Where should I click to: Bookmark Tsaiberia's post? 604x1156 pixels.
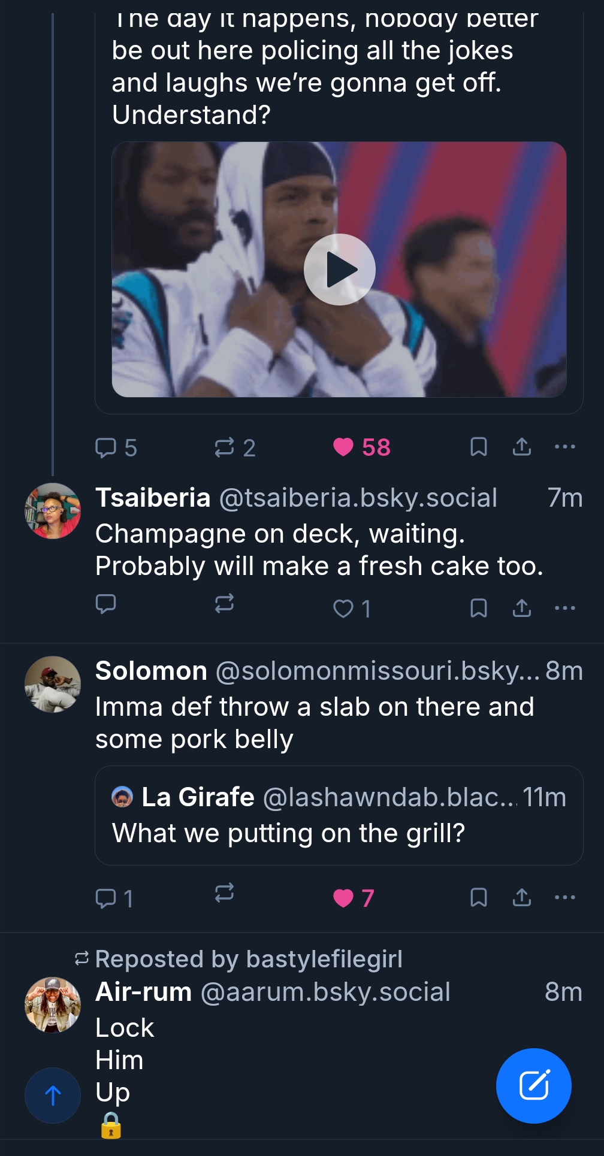click(478, 608)
